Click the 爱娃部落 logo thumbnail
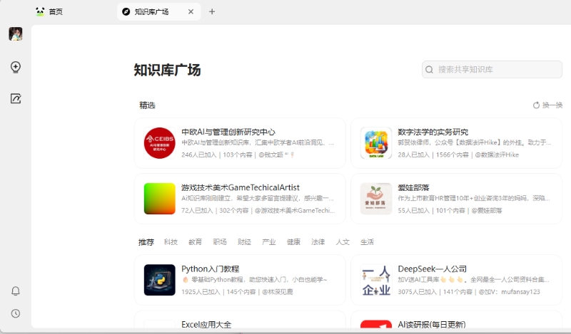Viewport: 571px width, 334px height. [x=376, y=199]
